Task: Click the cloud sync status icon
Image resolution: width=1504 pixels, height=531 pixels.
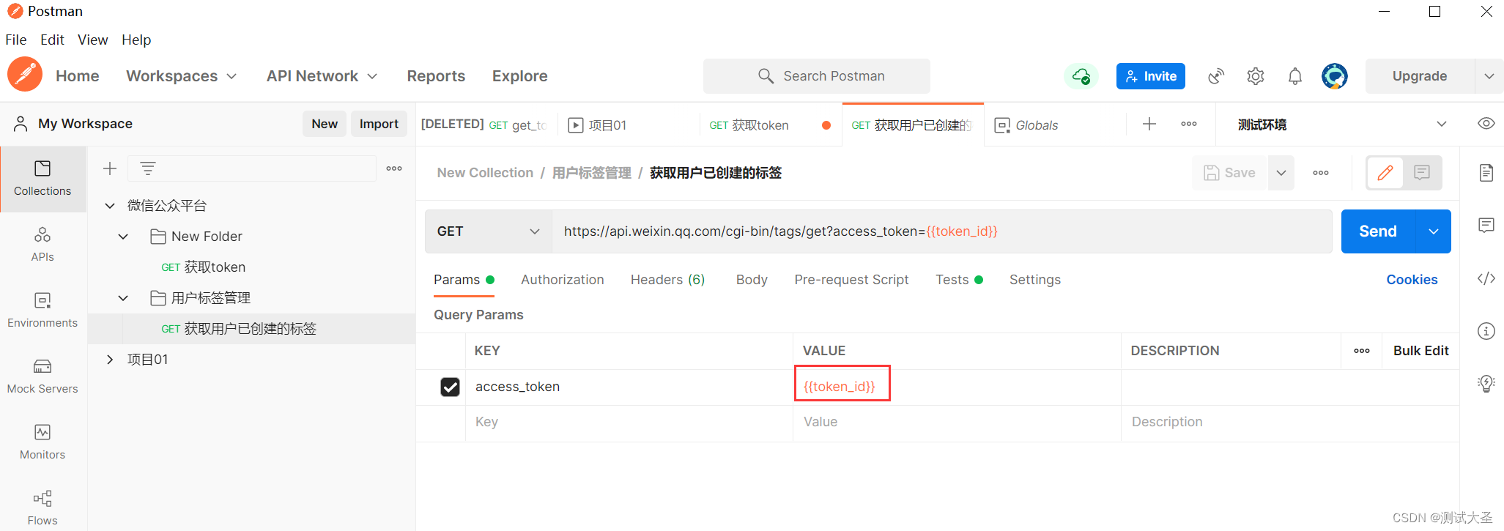Action: click(1081, 76)
